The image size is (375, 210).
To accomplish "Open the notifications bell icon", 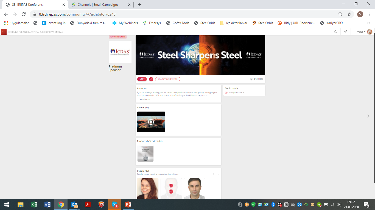I will click(x=335, y=32).
